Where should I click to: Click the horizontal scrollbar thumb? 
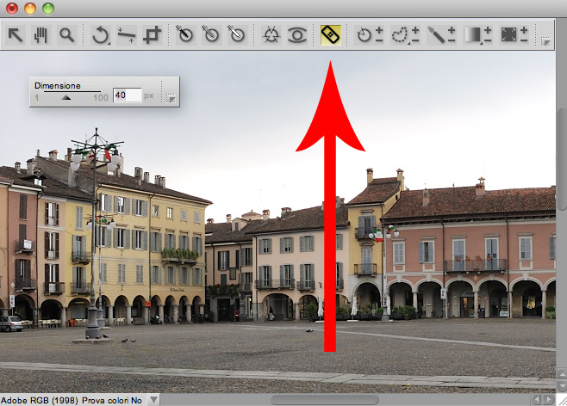tap(325, 400)
